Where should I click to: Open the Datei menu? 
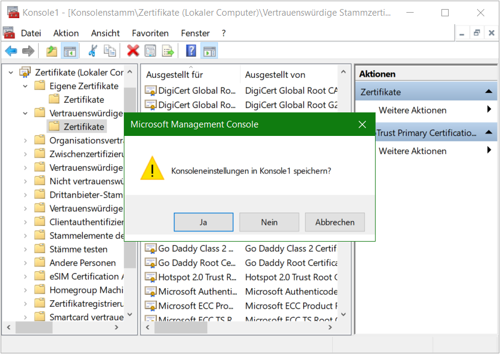pyautogui.click(x=30, y=33)
